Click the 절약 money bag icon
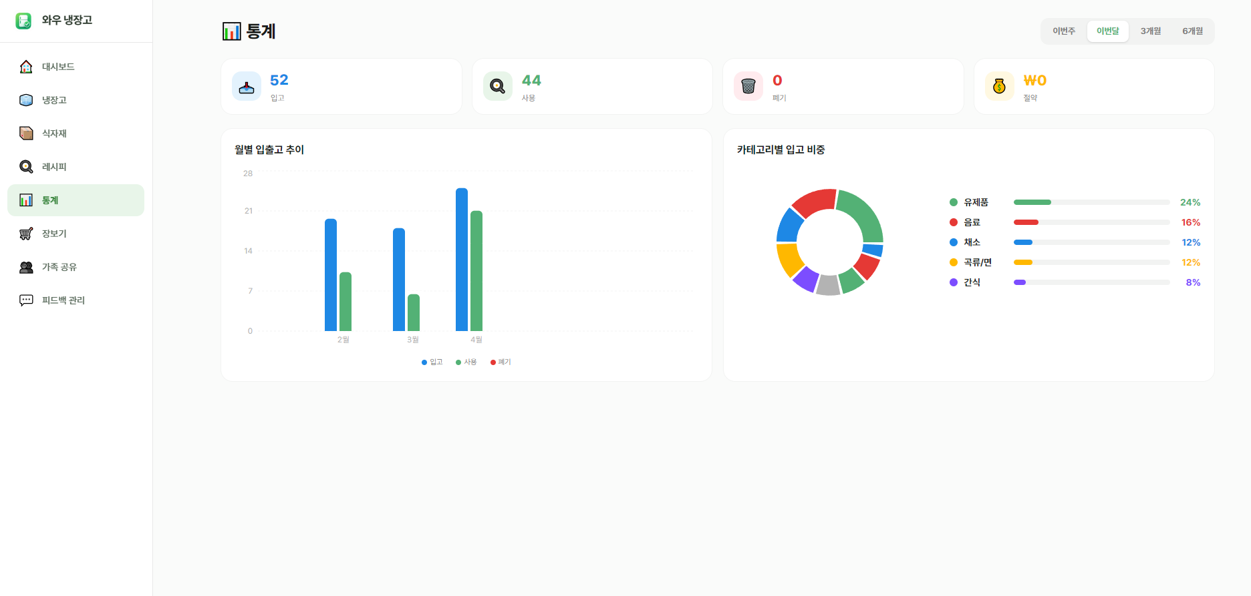 click(1000, 86)
